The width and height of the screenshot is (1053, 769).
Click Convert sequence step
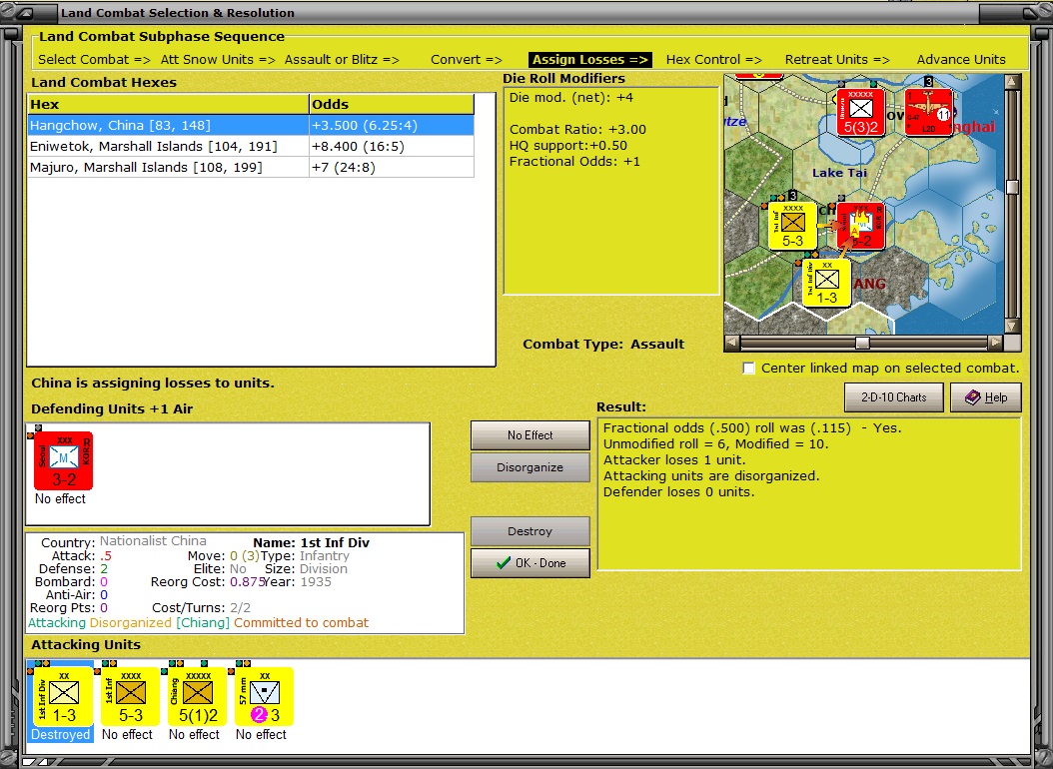(x=467, y=59)
